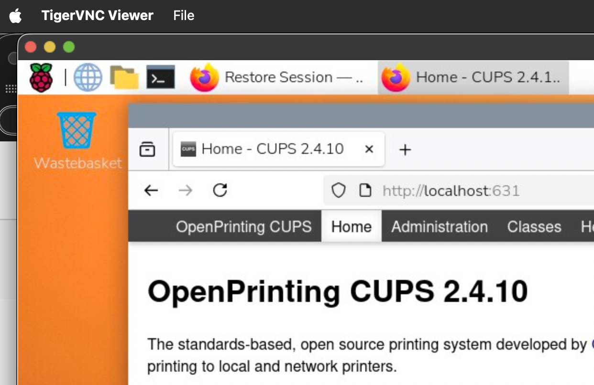Open the Classes nav tab
594x385 pixels.
(x=534, y=226)
